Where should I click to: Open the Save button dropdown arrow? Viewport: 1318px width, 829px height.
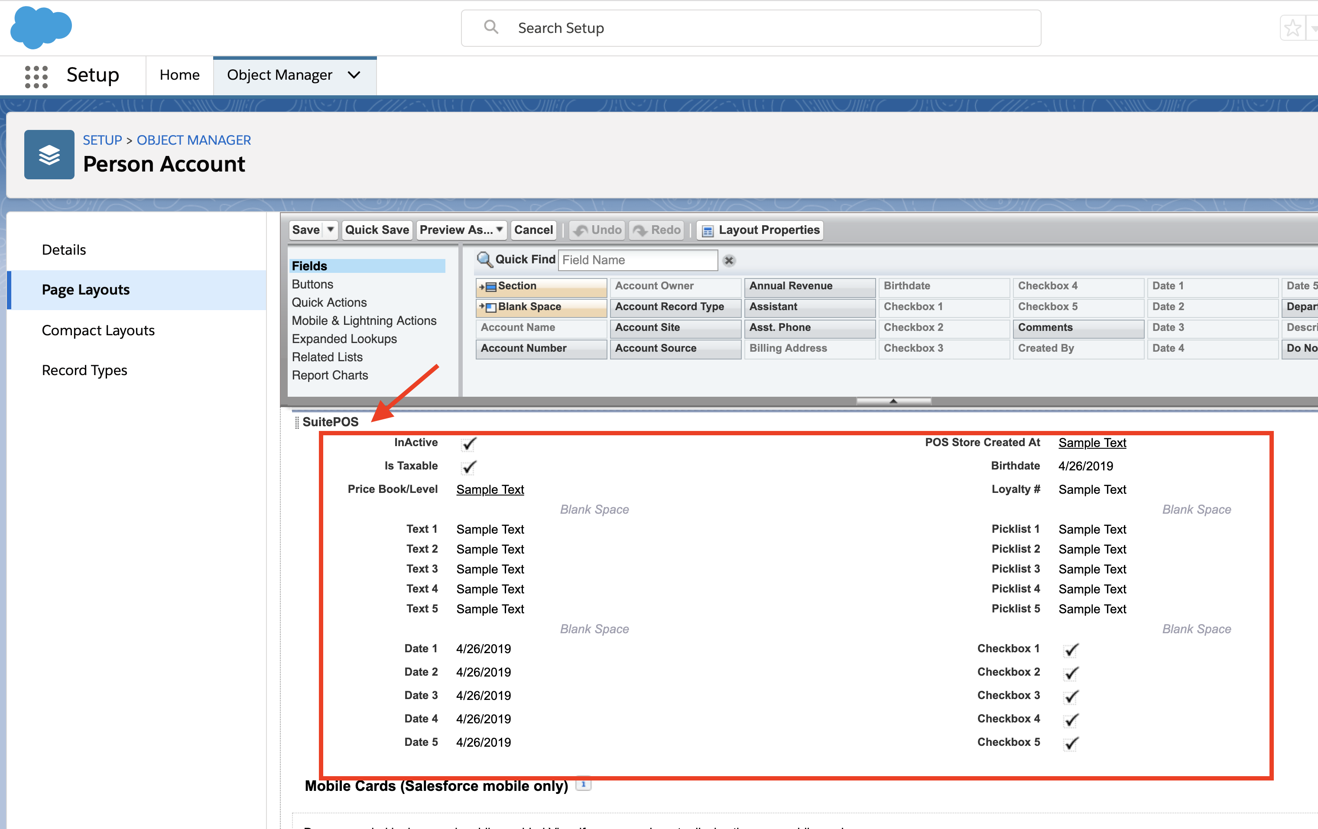330,230
